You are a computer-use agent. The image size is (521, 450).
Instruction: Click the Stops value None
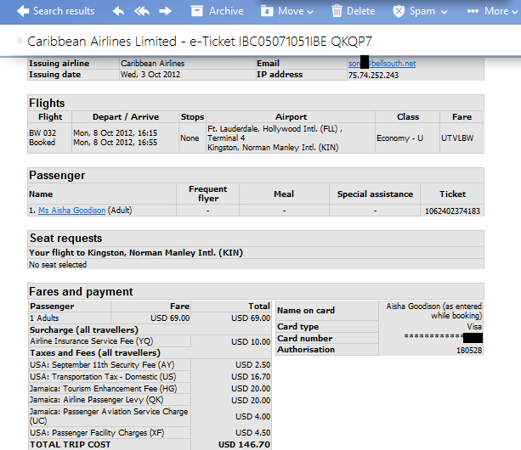point(190,138)
